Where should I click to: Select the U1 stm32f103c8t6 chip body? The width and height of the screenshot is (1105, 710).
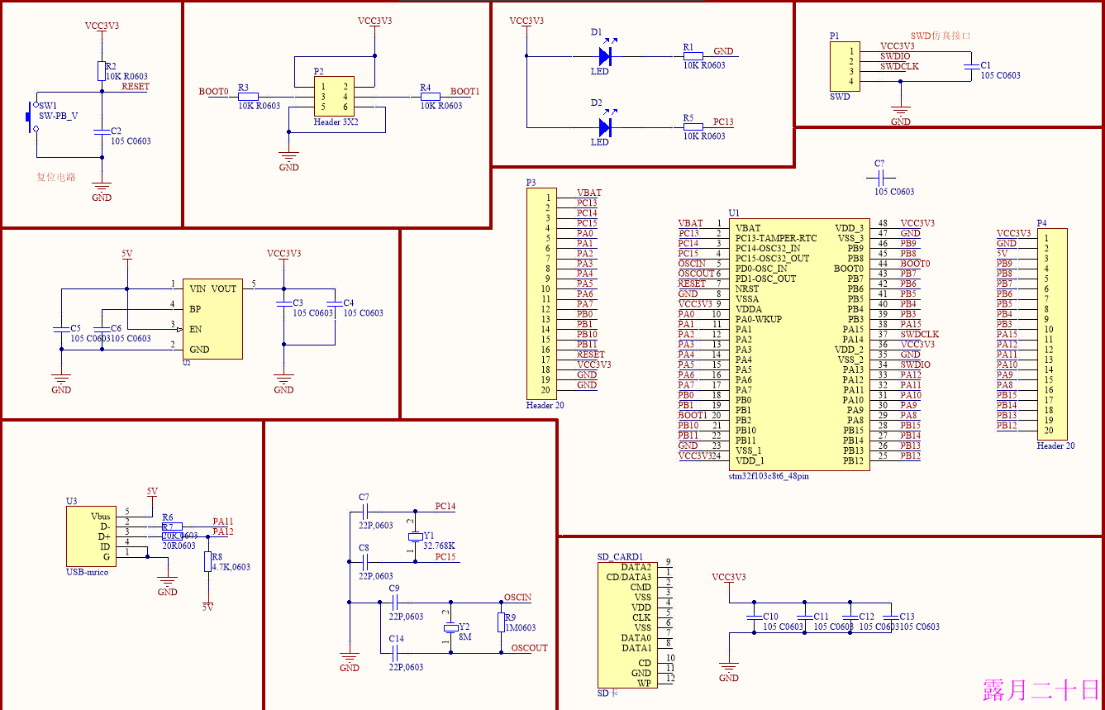[x=798, y=344]
